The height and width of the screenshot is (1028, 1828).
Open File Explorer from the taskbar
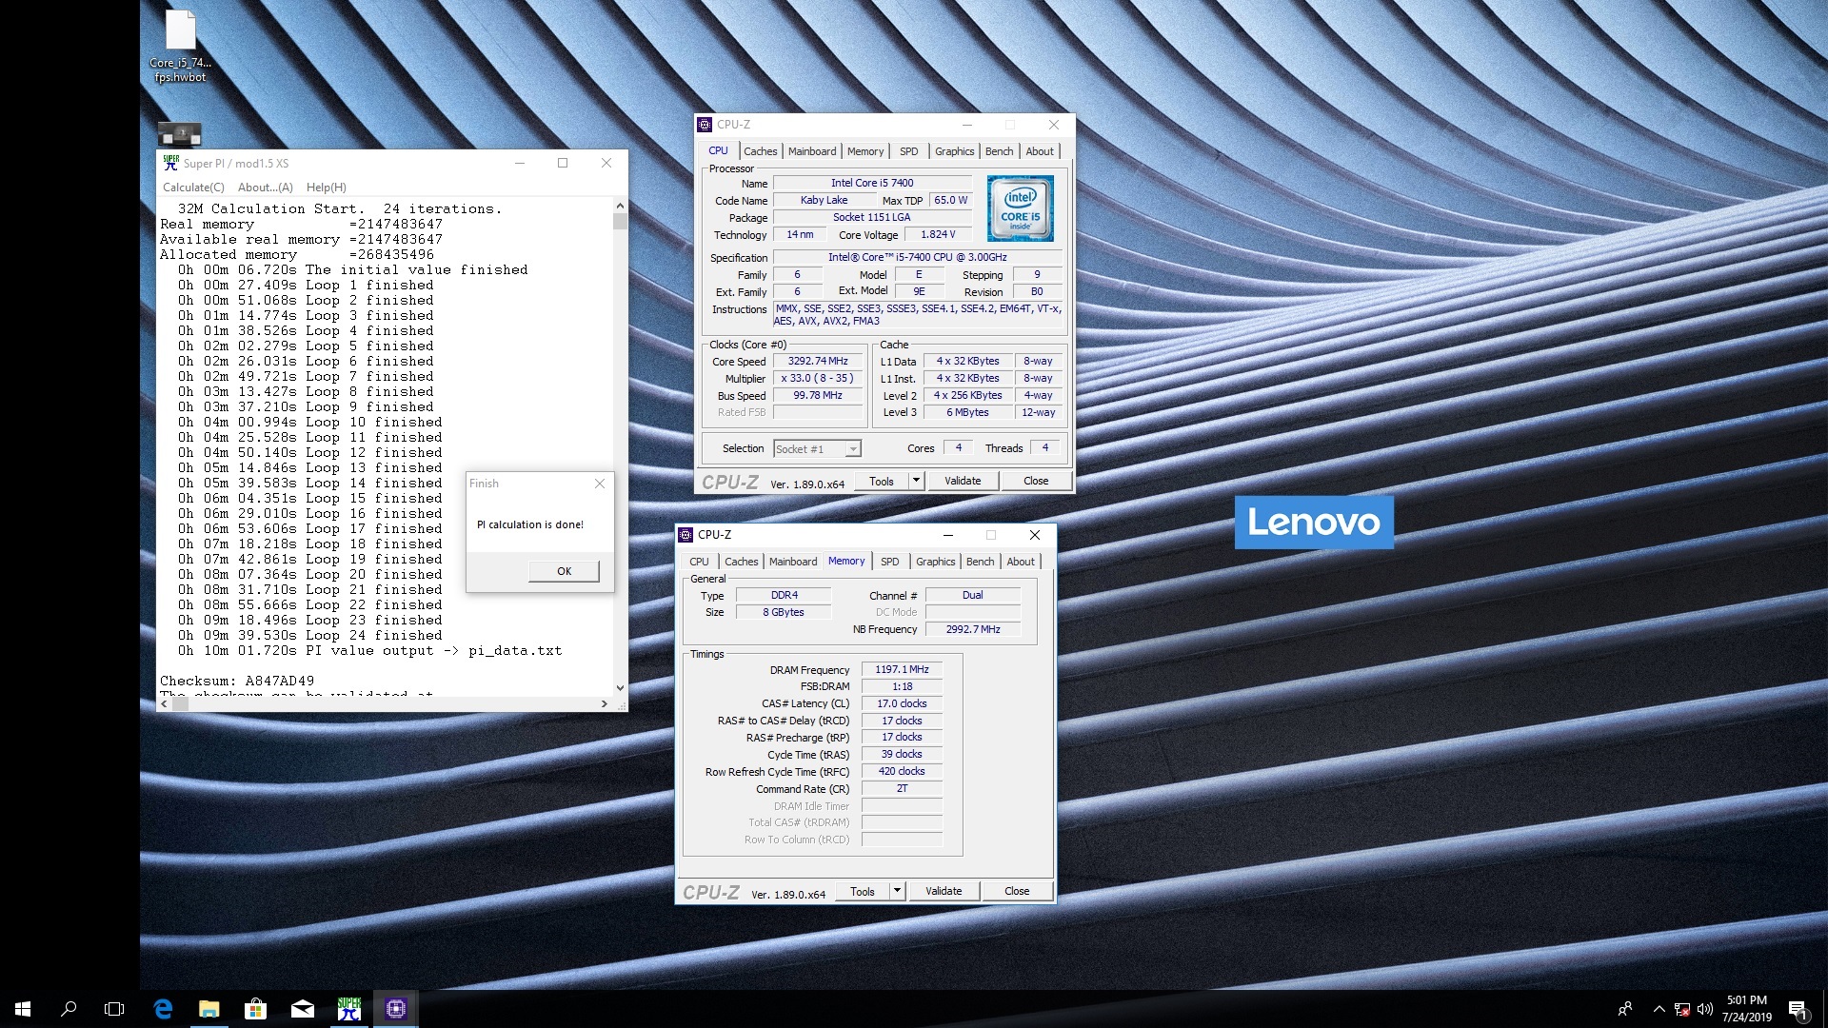[209, 1009]
